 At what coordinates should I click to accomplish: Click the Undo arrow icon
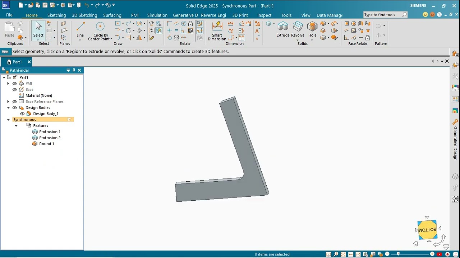87,5
